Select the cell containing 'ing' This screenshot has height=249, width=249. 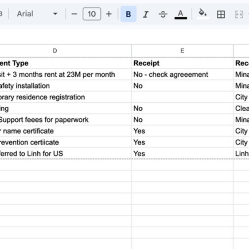click(66, 108)
